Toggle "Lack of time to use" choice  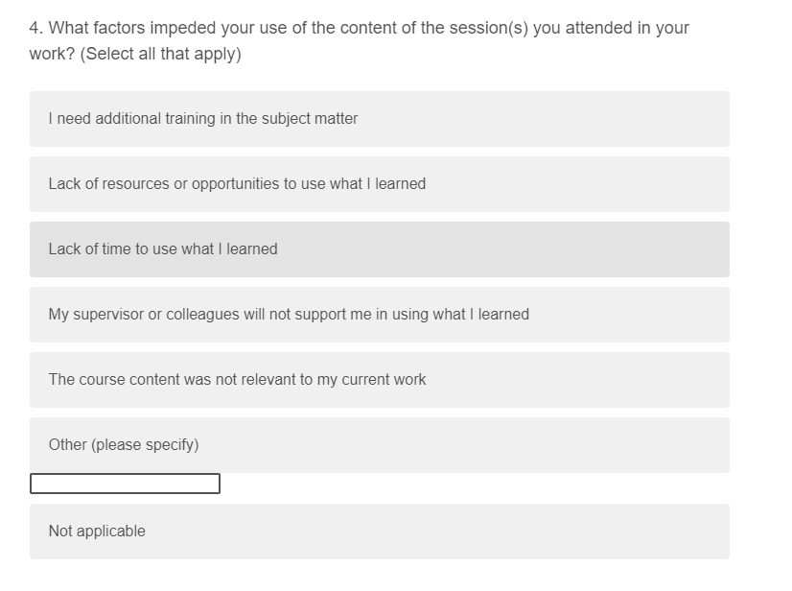coord(379,249)
